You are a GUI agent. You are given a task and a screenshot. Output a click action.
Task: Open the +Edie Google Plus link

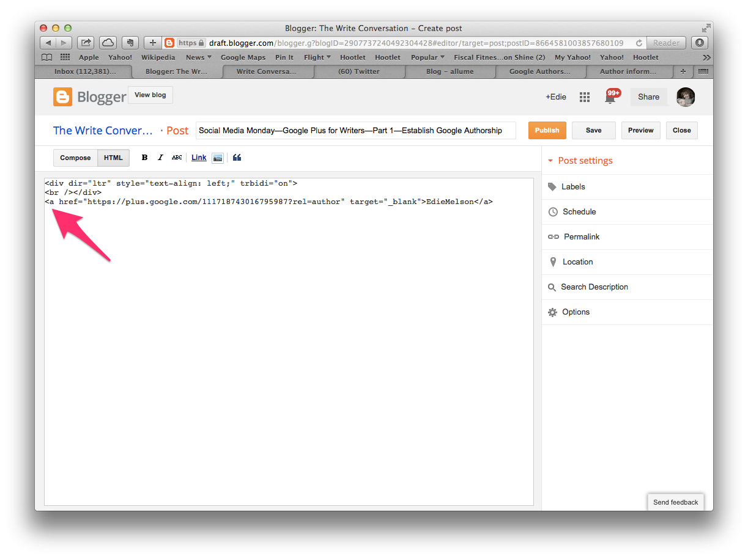(x=556, y=97)
